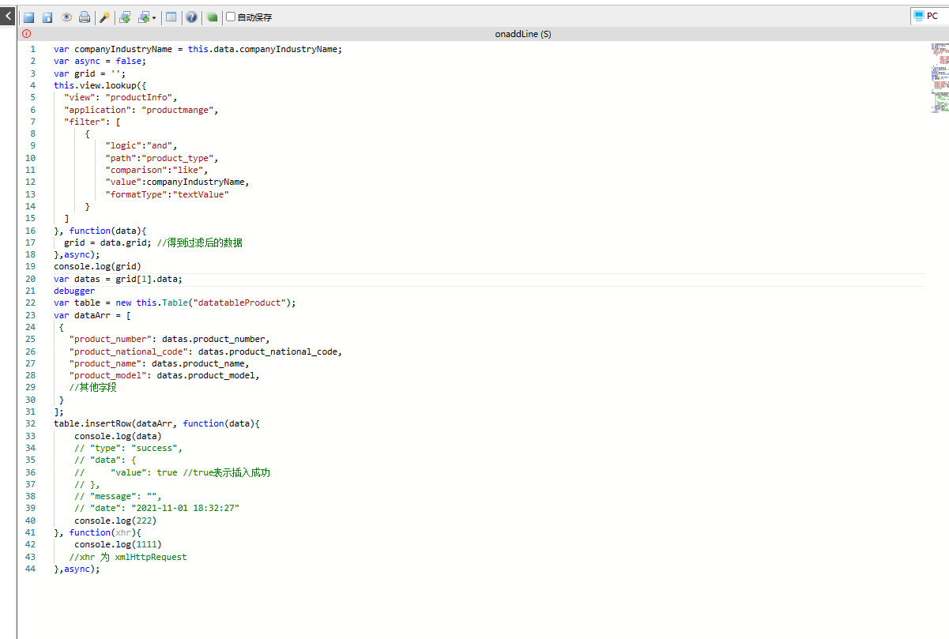Click the second floppy disk icon
949x639 pixels.
click(x=47, y=17)
